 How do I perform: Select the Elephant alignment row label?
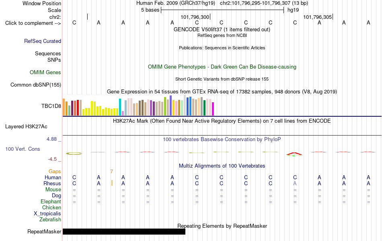[x=51, y=202]
